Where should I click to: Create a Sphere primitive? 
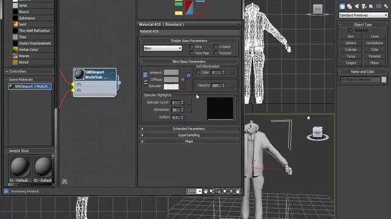[351, 43]
